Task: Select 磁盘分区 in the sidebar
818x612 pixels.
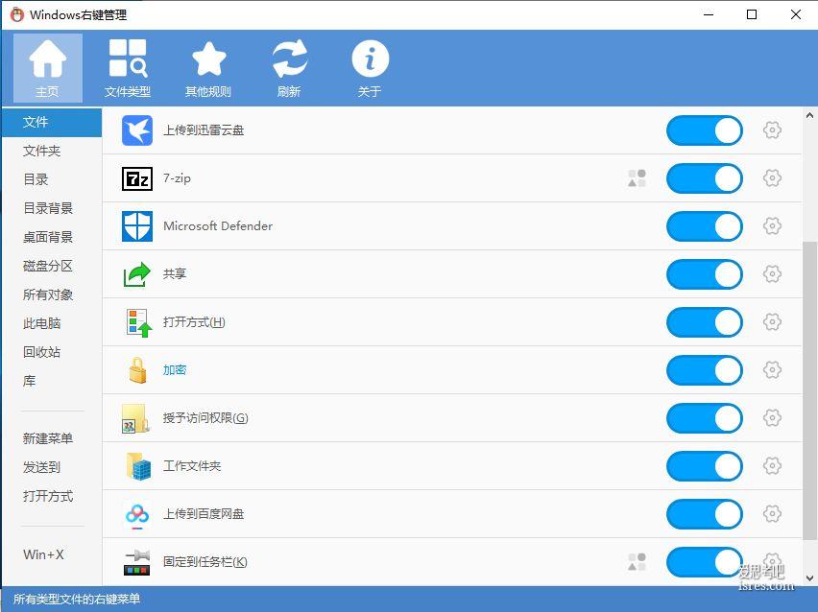Action: pyautogui.click(x=52, y=266)
